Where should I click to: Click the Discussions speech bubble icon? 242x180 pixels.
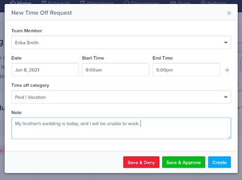coord(127,2)
